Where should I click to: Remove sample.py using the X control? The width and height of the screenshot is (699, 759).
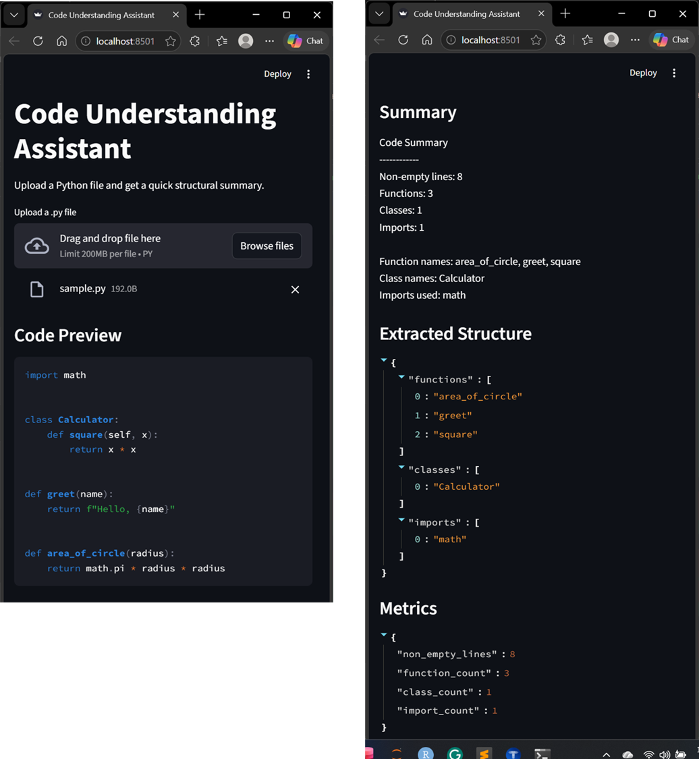point(295,289)
